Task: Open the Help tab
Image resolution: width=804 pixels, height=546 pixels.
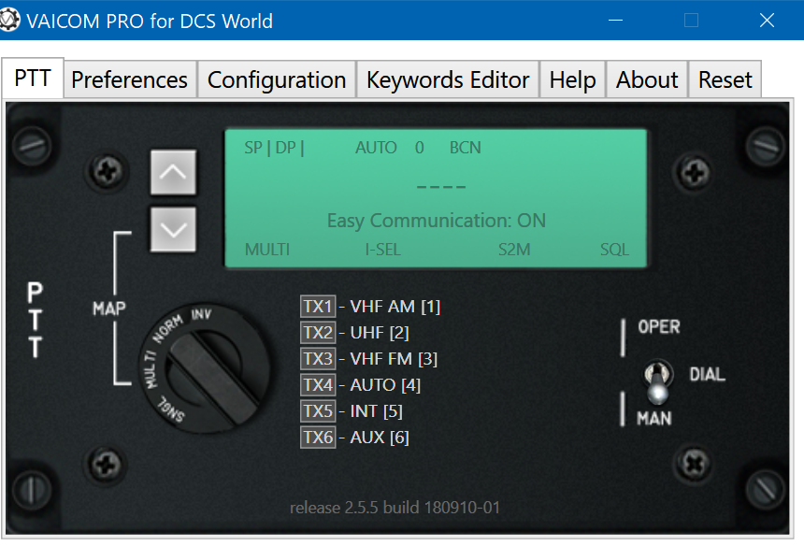Action: point(573,80)
